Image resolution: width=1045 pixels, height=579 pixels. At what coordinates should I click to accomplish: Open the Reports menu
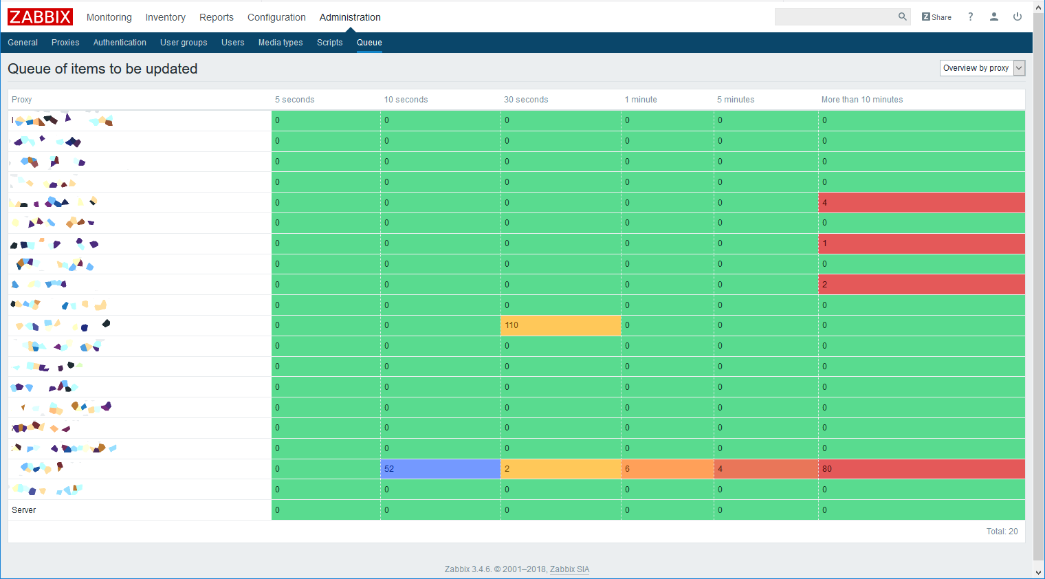216,17
